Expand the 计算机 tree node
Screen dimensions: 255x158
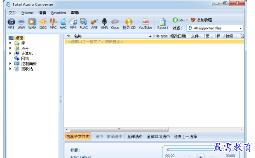[x=10, y=53]
